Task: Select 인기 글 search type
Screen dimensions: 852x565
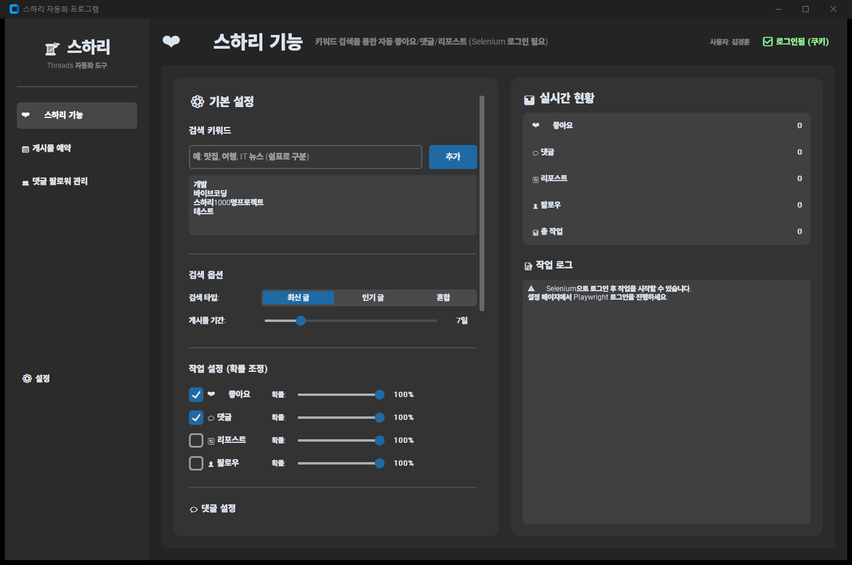Action: 372,297
